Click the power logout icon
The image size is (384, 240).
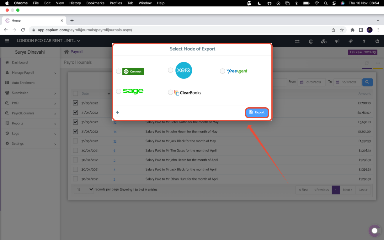[377, 41]
